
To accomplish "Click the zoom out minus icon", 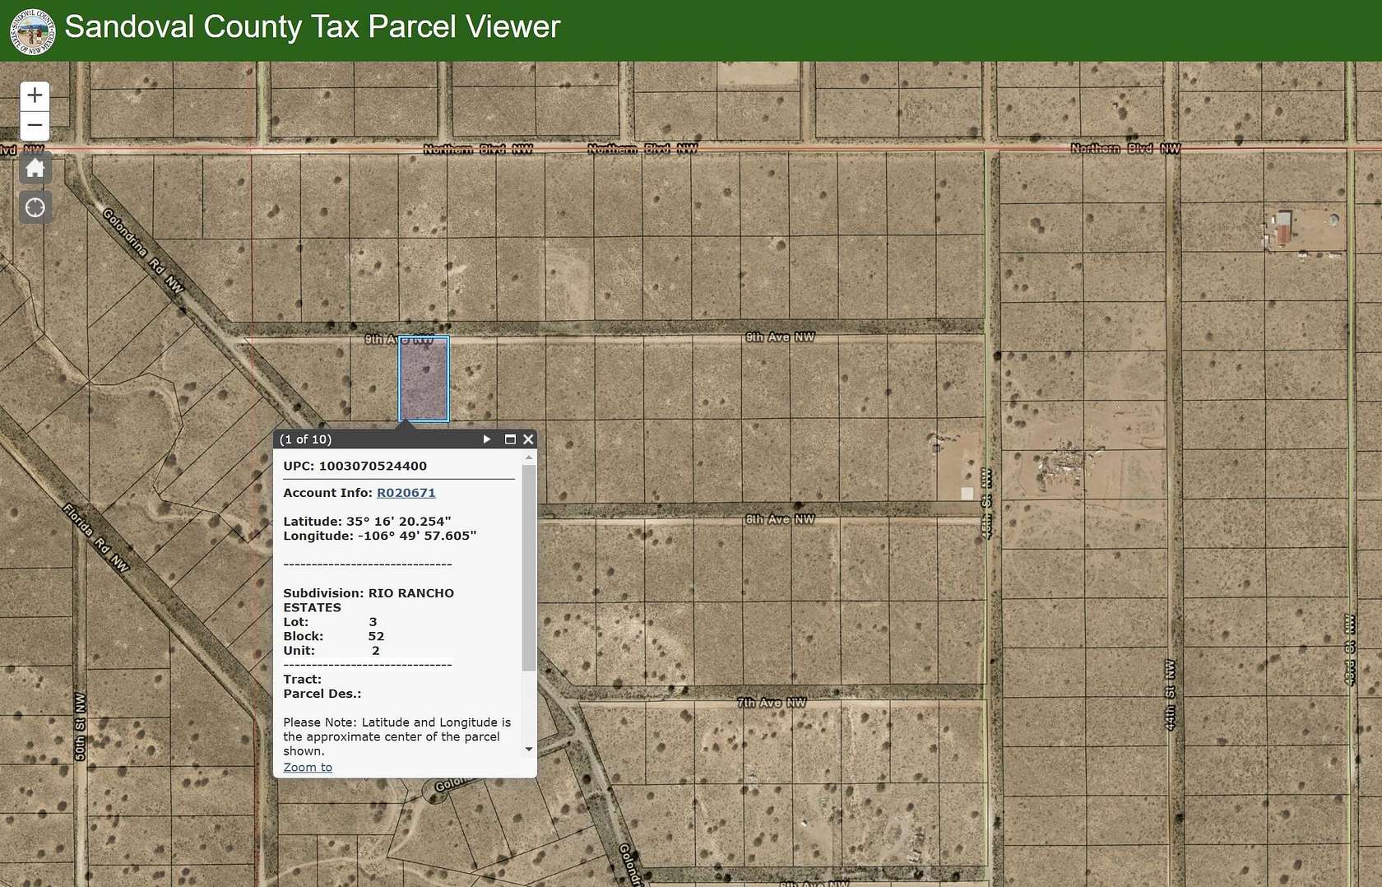I will tap(35, 125).
